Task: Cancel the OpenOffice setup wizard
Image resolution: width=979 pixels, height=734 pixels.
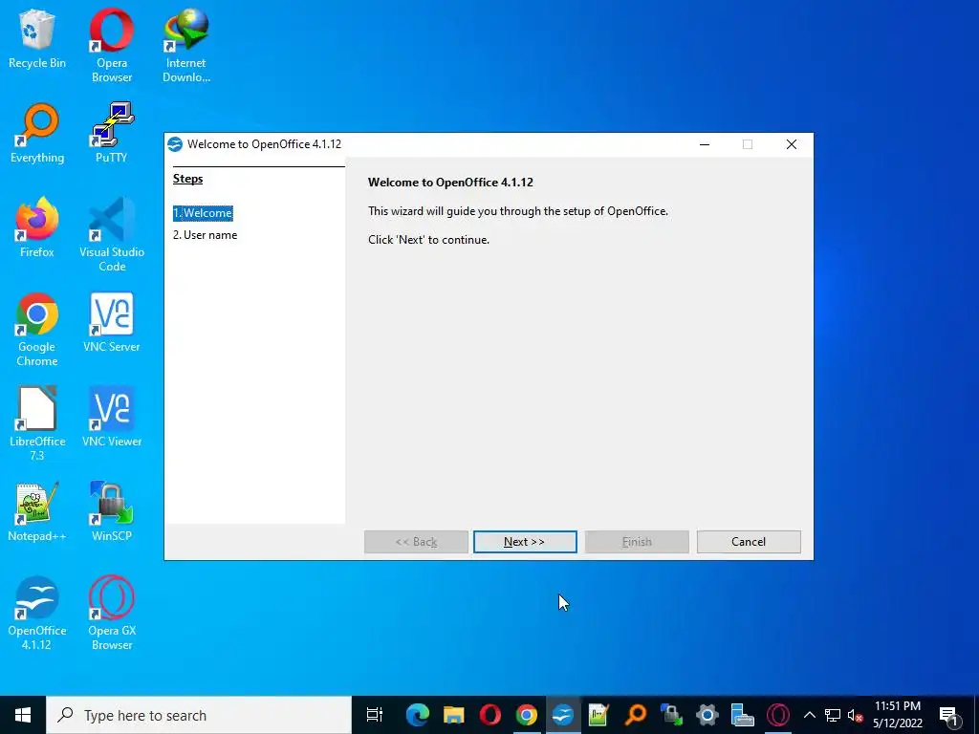Action: [x=749, y=542]
